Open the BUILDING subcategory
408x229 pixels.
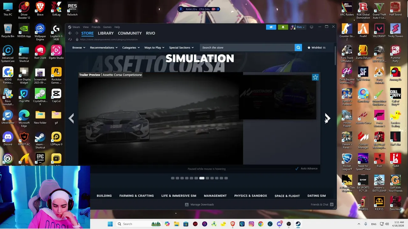[x=104, y=196]
